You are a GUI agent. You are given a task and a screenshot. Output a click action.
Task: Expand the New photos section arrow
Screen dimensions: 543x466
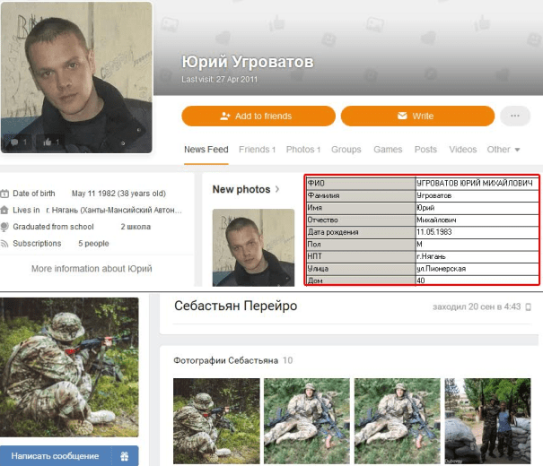click(277, 189)
